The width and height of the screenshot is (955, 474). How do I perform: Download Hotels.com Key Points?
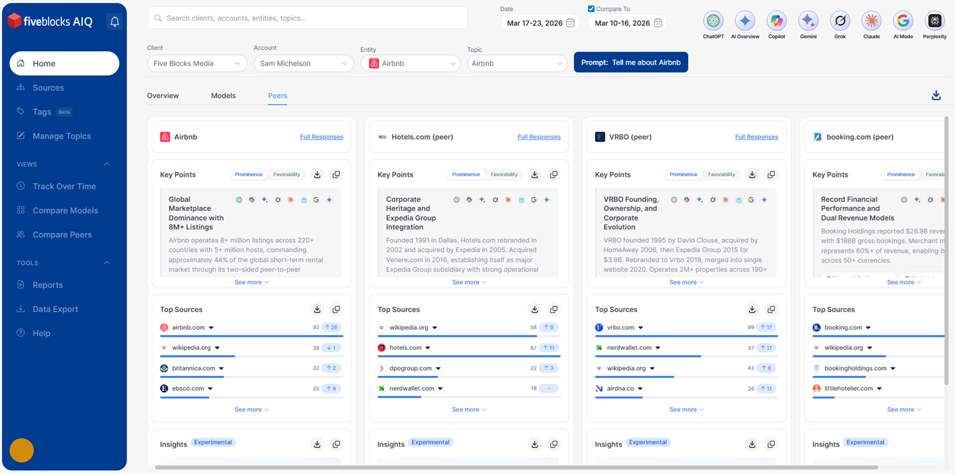point(534,174)
